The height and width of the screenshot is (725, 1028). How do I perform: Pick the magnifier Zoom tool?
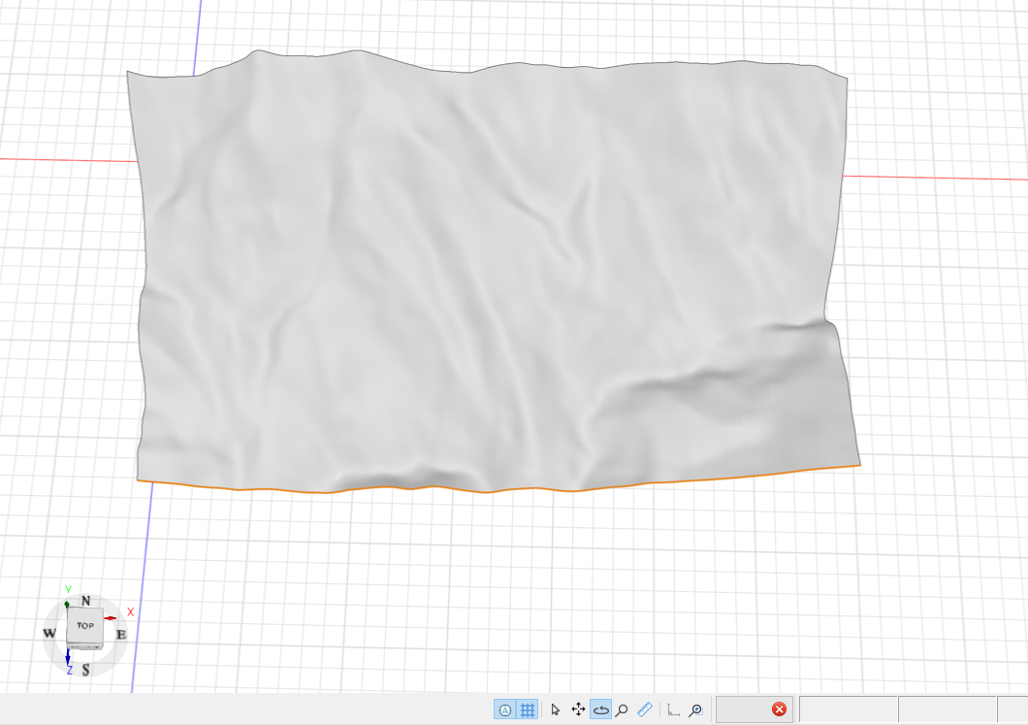click(622, 709)
